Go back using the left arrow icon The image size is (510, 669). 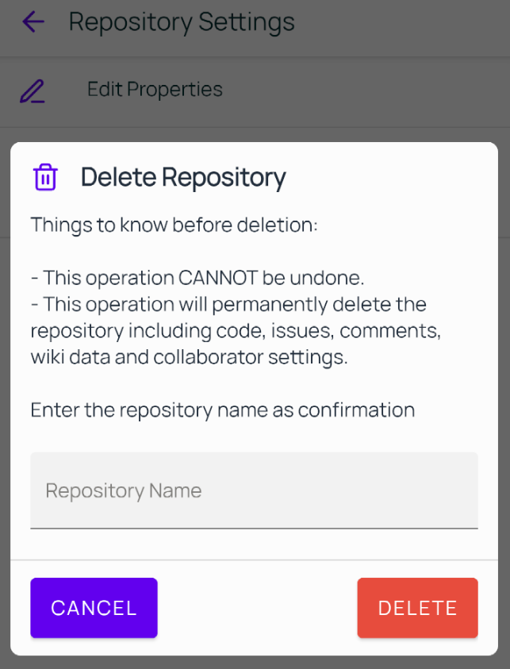33,21
